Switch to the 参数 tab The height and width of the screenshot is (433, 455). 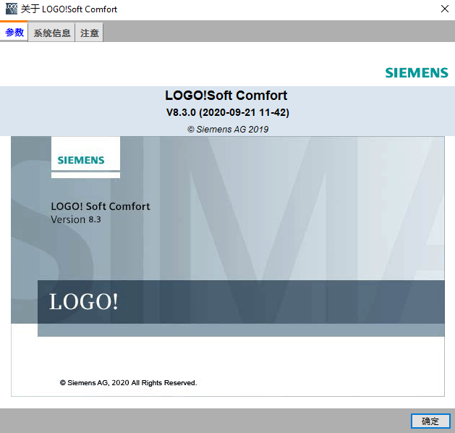point(14,32)
